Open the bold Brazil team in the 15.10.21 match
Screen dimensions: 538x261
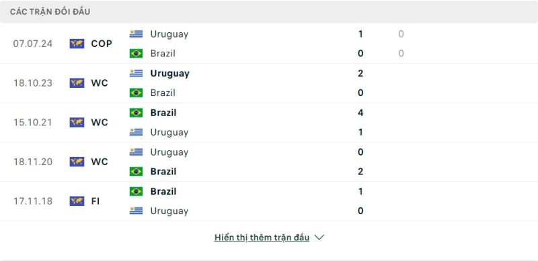pyautogui.click(x=163, y=113)
